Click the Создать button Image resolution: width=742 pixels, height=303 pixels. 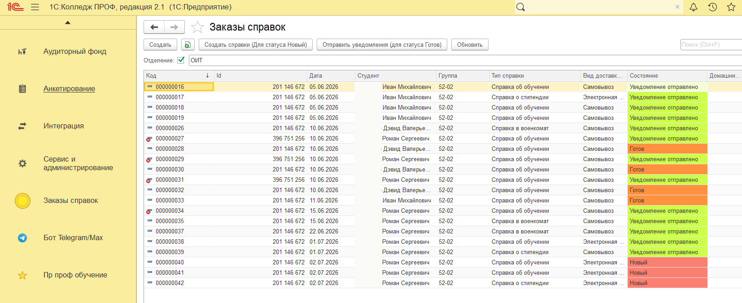click(160, 45)
